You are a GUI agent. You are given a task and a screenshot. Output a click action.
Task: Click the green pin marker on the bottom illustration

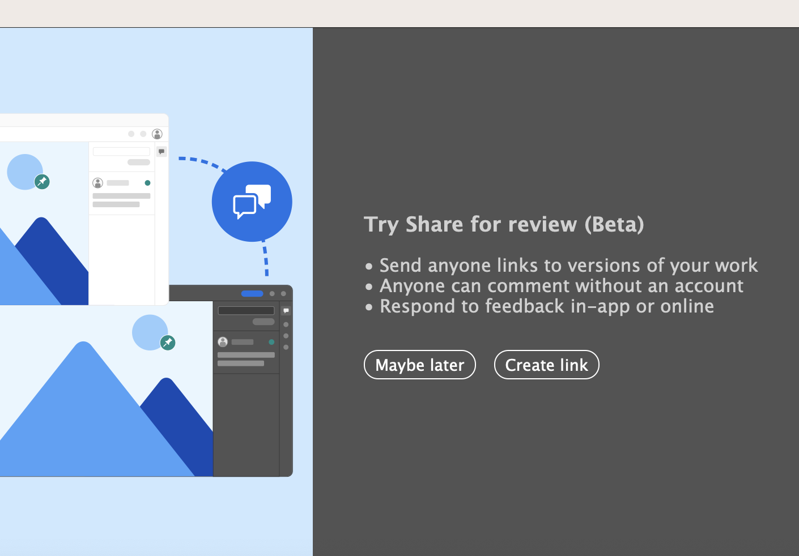click(168, 342)
